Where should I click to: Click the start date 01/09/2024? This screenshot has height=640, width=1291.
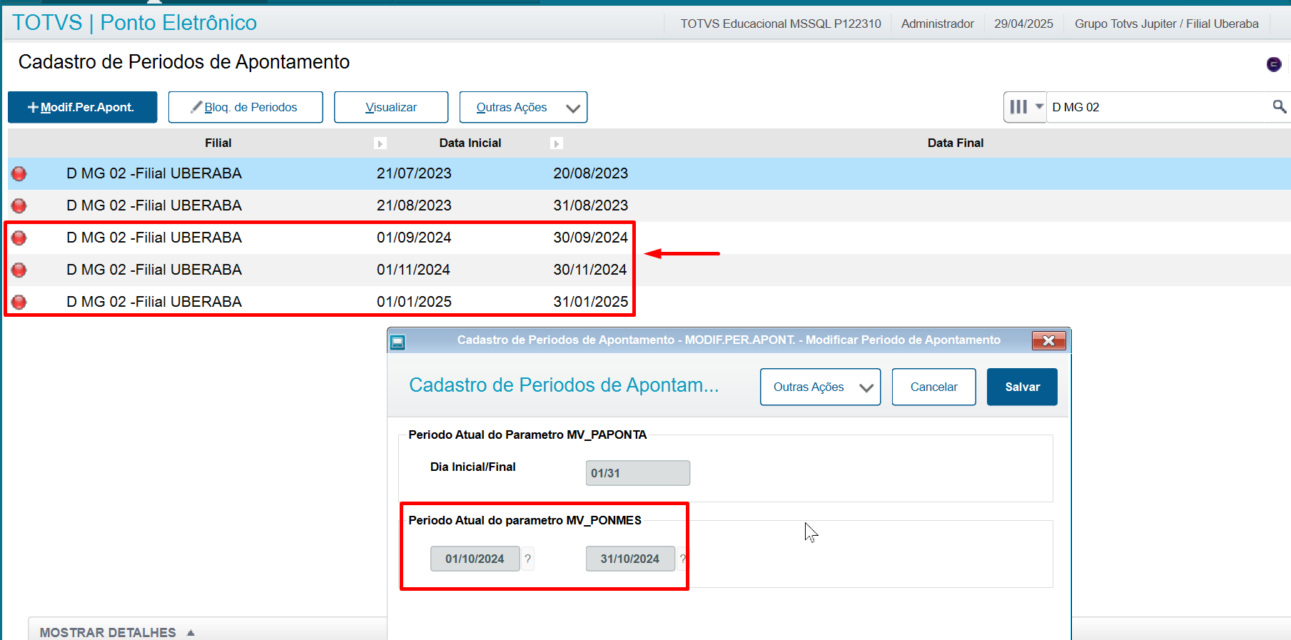pyautogui.click(x=414, y=238)
